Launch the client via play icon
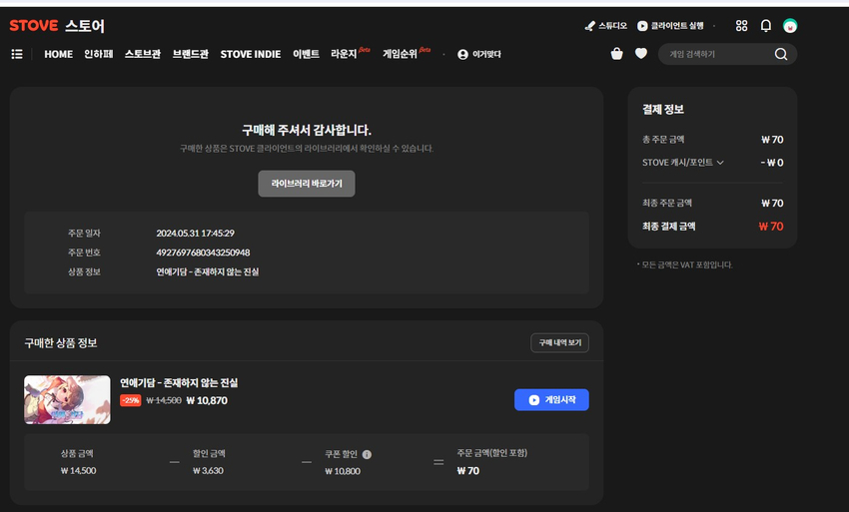Image resolution: width=849 pixels, height=512 pixels. 670,25
